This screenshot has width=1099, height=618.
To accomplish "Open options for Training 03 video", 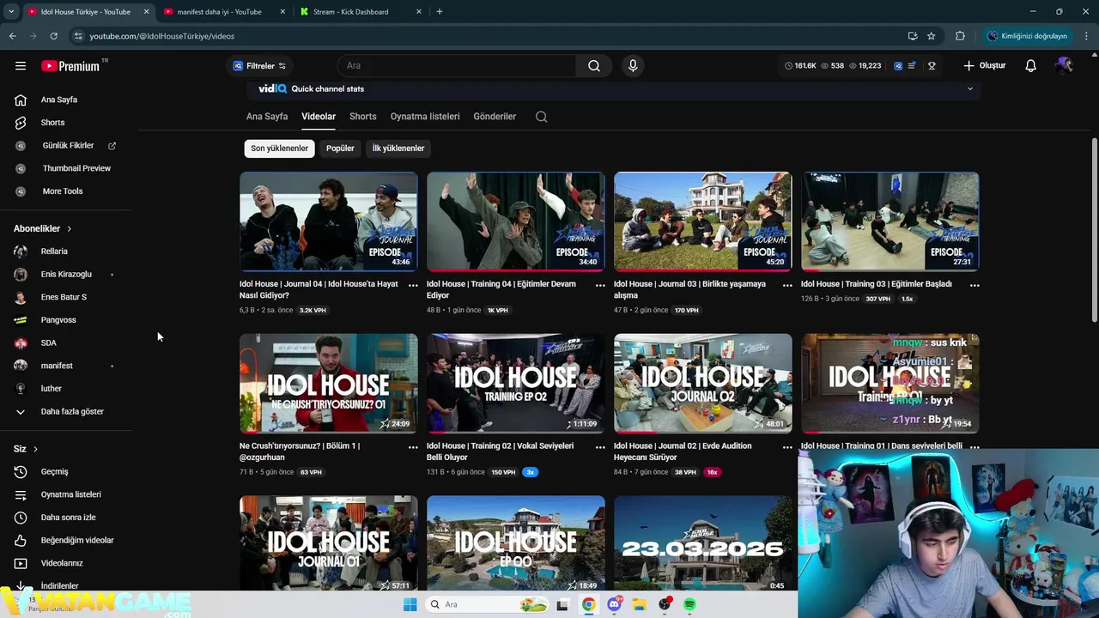I will click(x=975, y=285).
